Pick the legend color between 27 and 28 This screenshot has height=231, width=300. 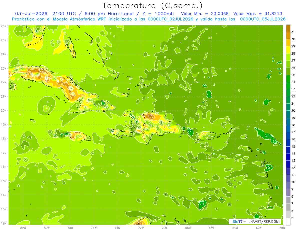pyautogui.click(x=288, y=57)
